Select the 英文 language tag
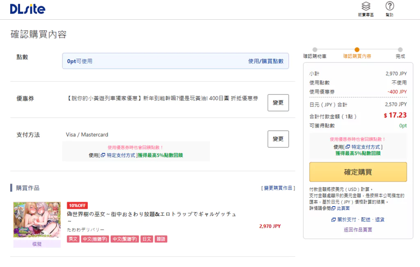The image size is (420, 267). click(x=73, y=239)
